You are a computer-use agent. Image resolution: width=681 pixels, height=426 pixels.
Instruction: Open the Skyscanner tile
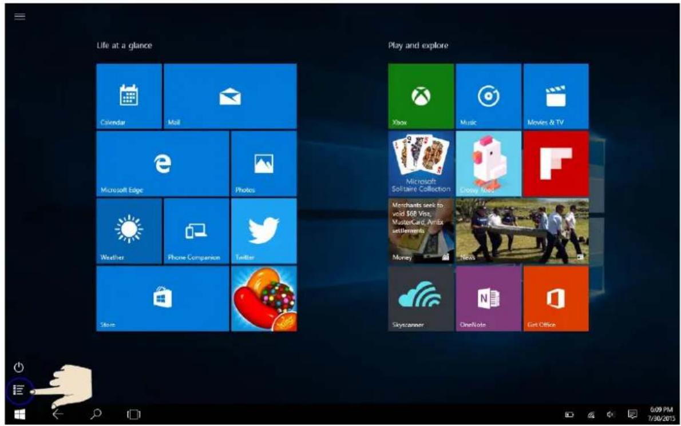tap(421, 298)
